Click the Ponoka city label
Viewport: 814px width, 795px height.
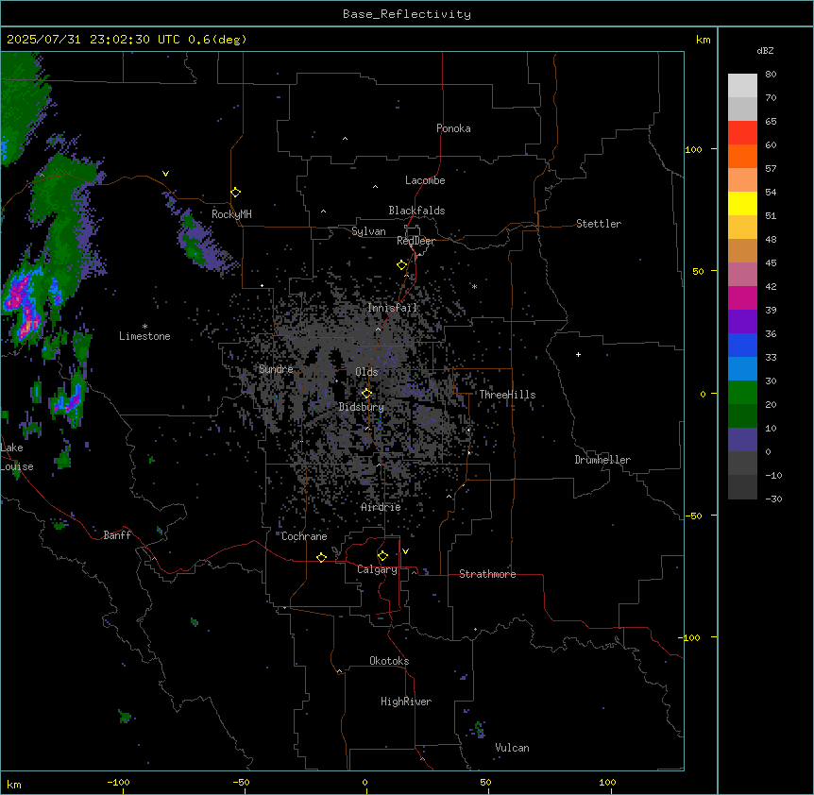point(453,128)
